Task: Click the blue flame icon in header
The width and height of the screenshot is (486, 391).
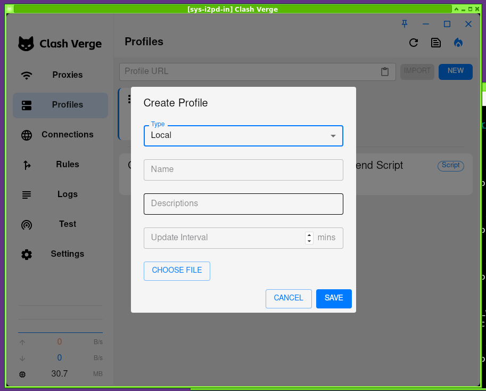Action: tap(458, 43)
